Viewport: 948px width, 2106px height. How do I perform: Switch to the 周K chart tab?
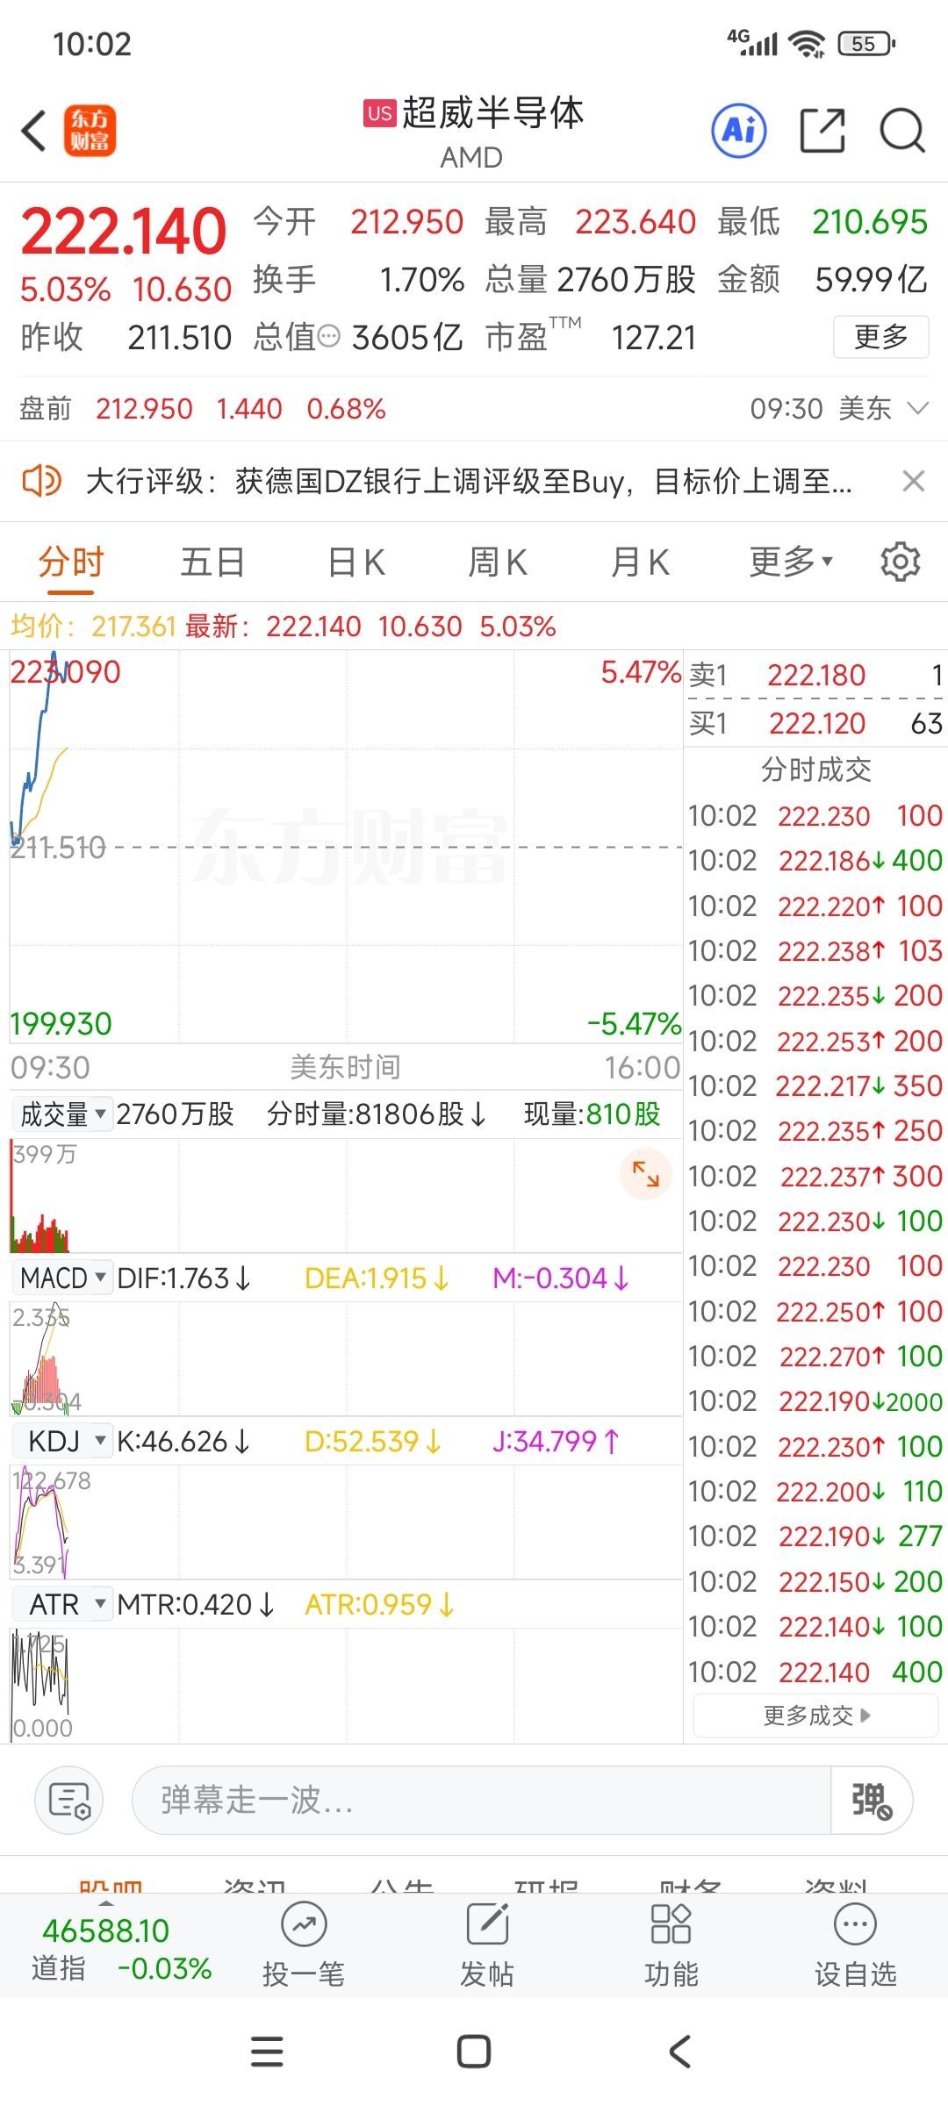click(498, 562)
